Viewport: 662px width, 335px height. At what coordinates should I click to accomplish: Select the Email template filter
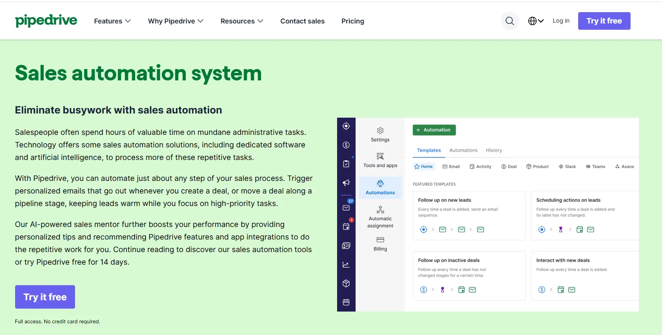tap(451, 167)
